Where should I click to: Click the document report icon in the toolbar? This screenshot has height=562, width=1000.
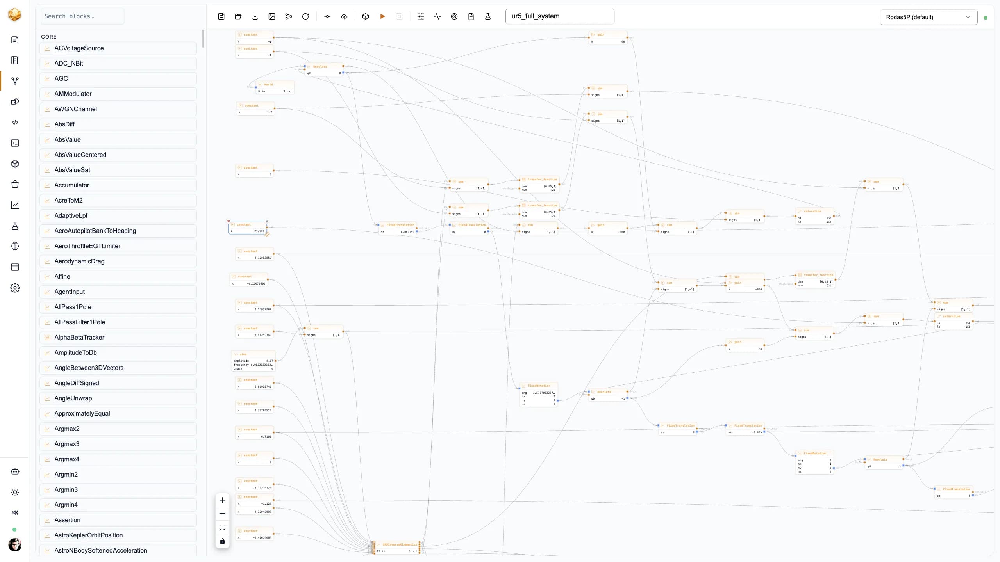[x=471, y=16]
